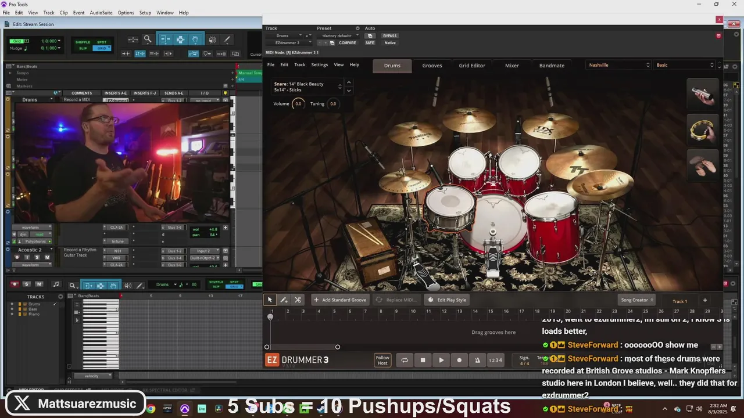The width and height of the screenshot is (744, 418).
Task: Toggle the 1234 count-in button
Action: 495,360
